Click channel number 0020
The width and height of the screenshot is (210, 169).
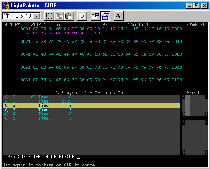tap(177, 29)
